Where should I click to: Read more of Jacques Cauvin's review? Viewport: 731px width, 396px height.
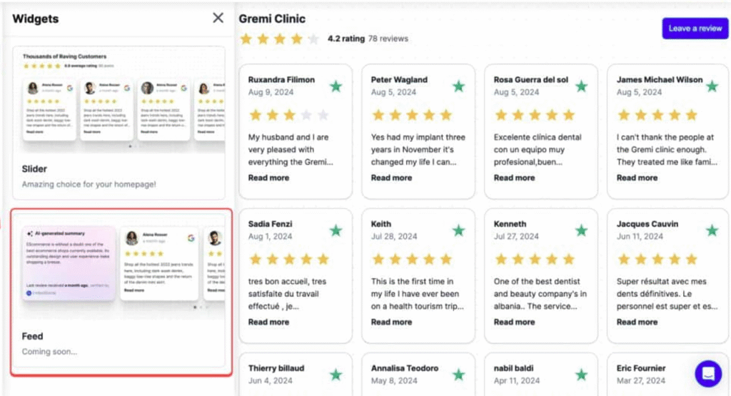[637, 322]
